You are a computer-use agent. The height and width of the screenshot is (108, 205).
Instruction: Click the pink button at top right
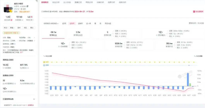198,12
